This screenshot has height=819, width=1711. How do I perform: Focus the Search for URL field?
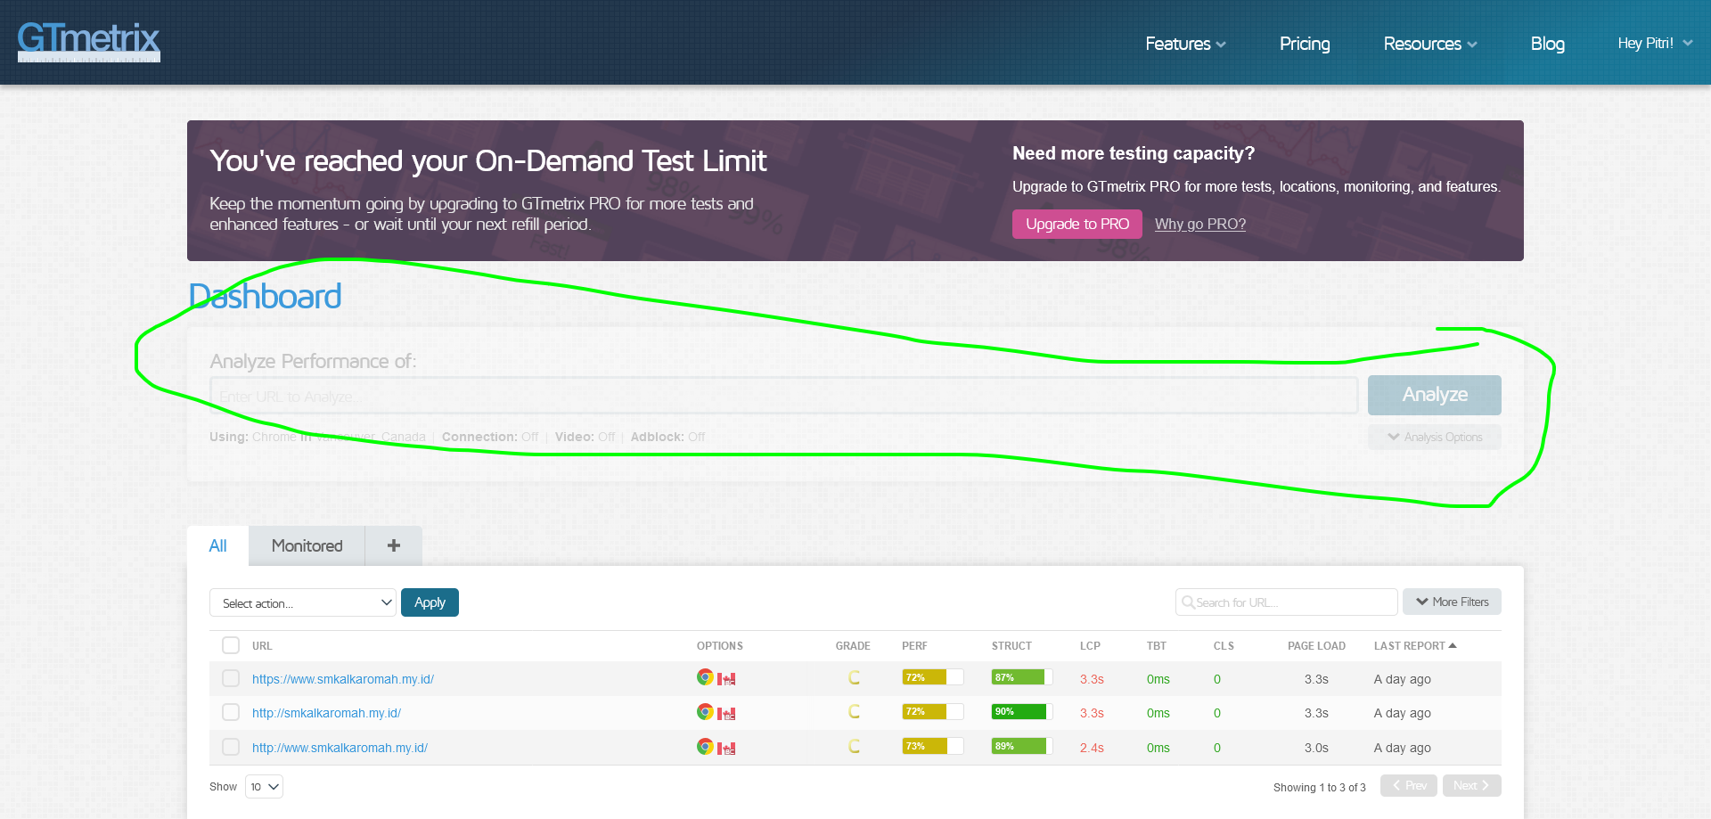pyautogui.click(x=1286, y=602)
